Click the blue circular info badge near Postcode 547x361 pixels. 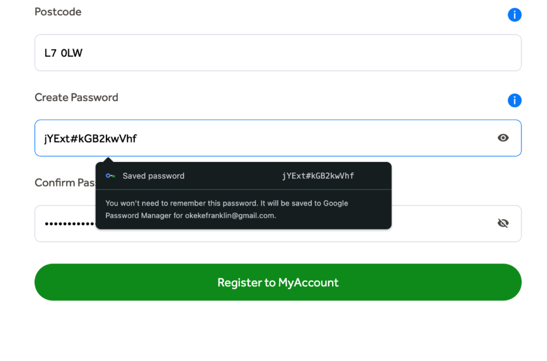coord(514,15)
